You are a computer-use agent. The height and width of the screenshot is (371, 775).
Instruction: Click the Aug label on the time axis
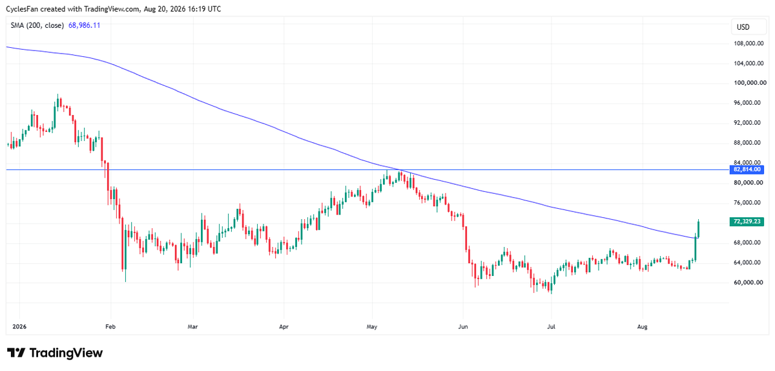641,327
